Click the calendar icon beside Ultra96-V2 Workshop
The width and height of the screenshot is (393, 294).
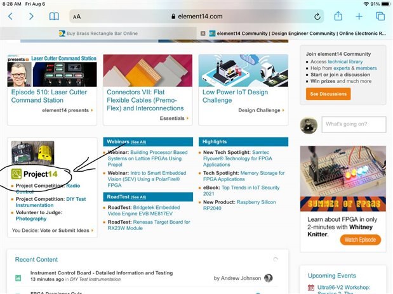311,288
